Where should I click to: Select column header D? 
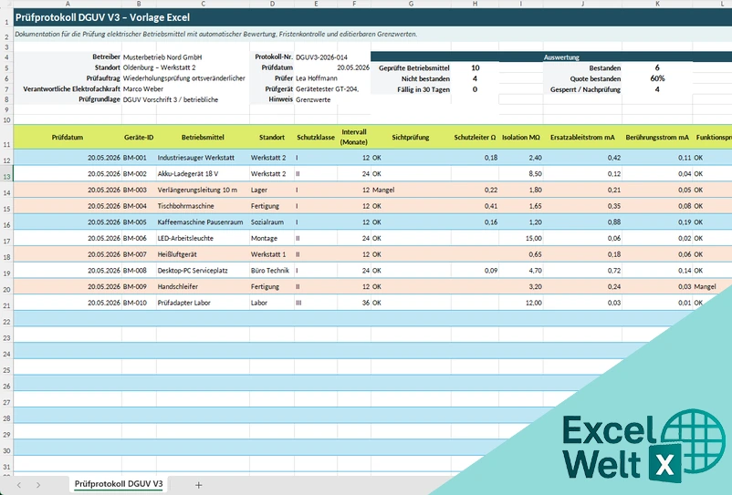click(x=272, y=4)
